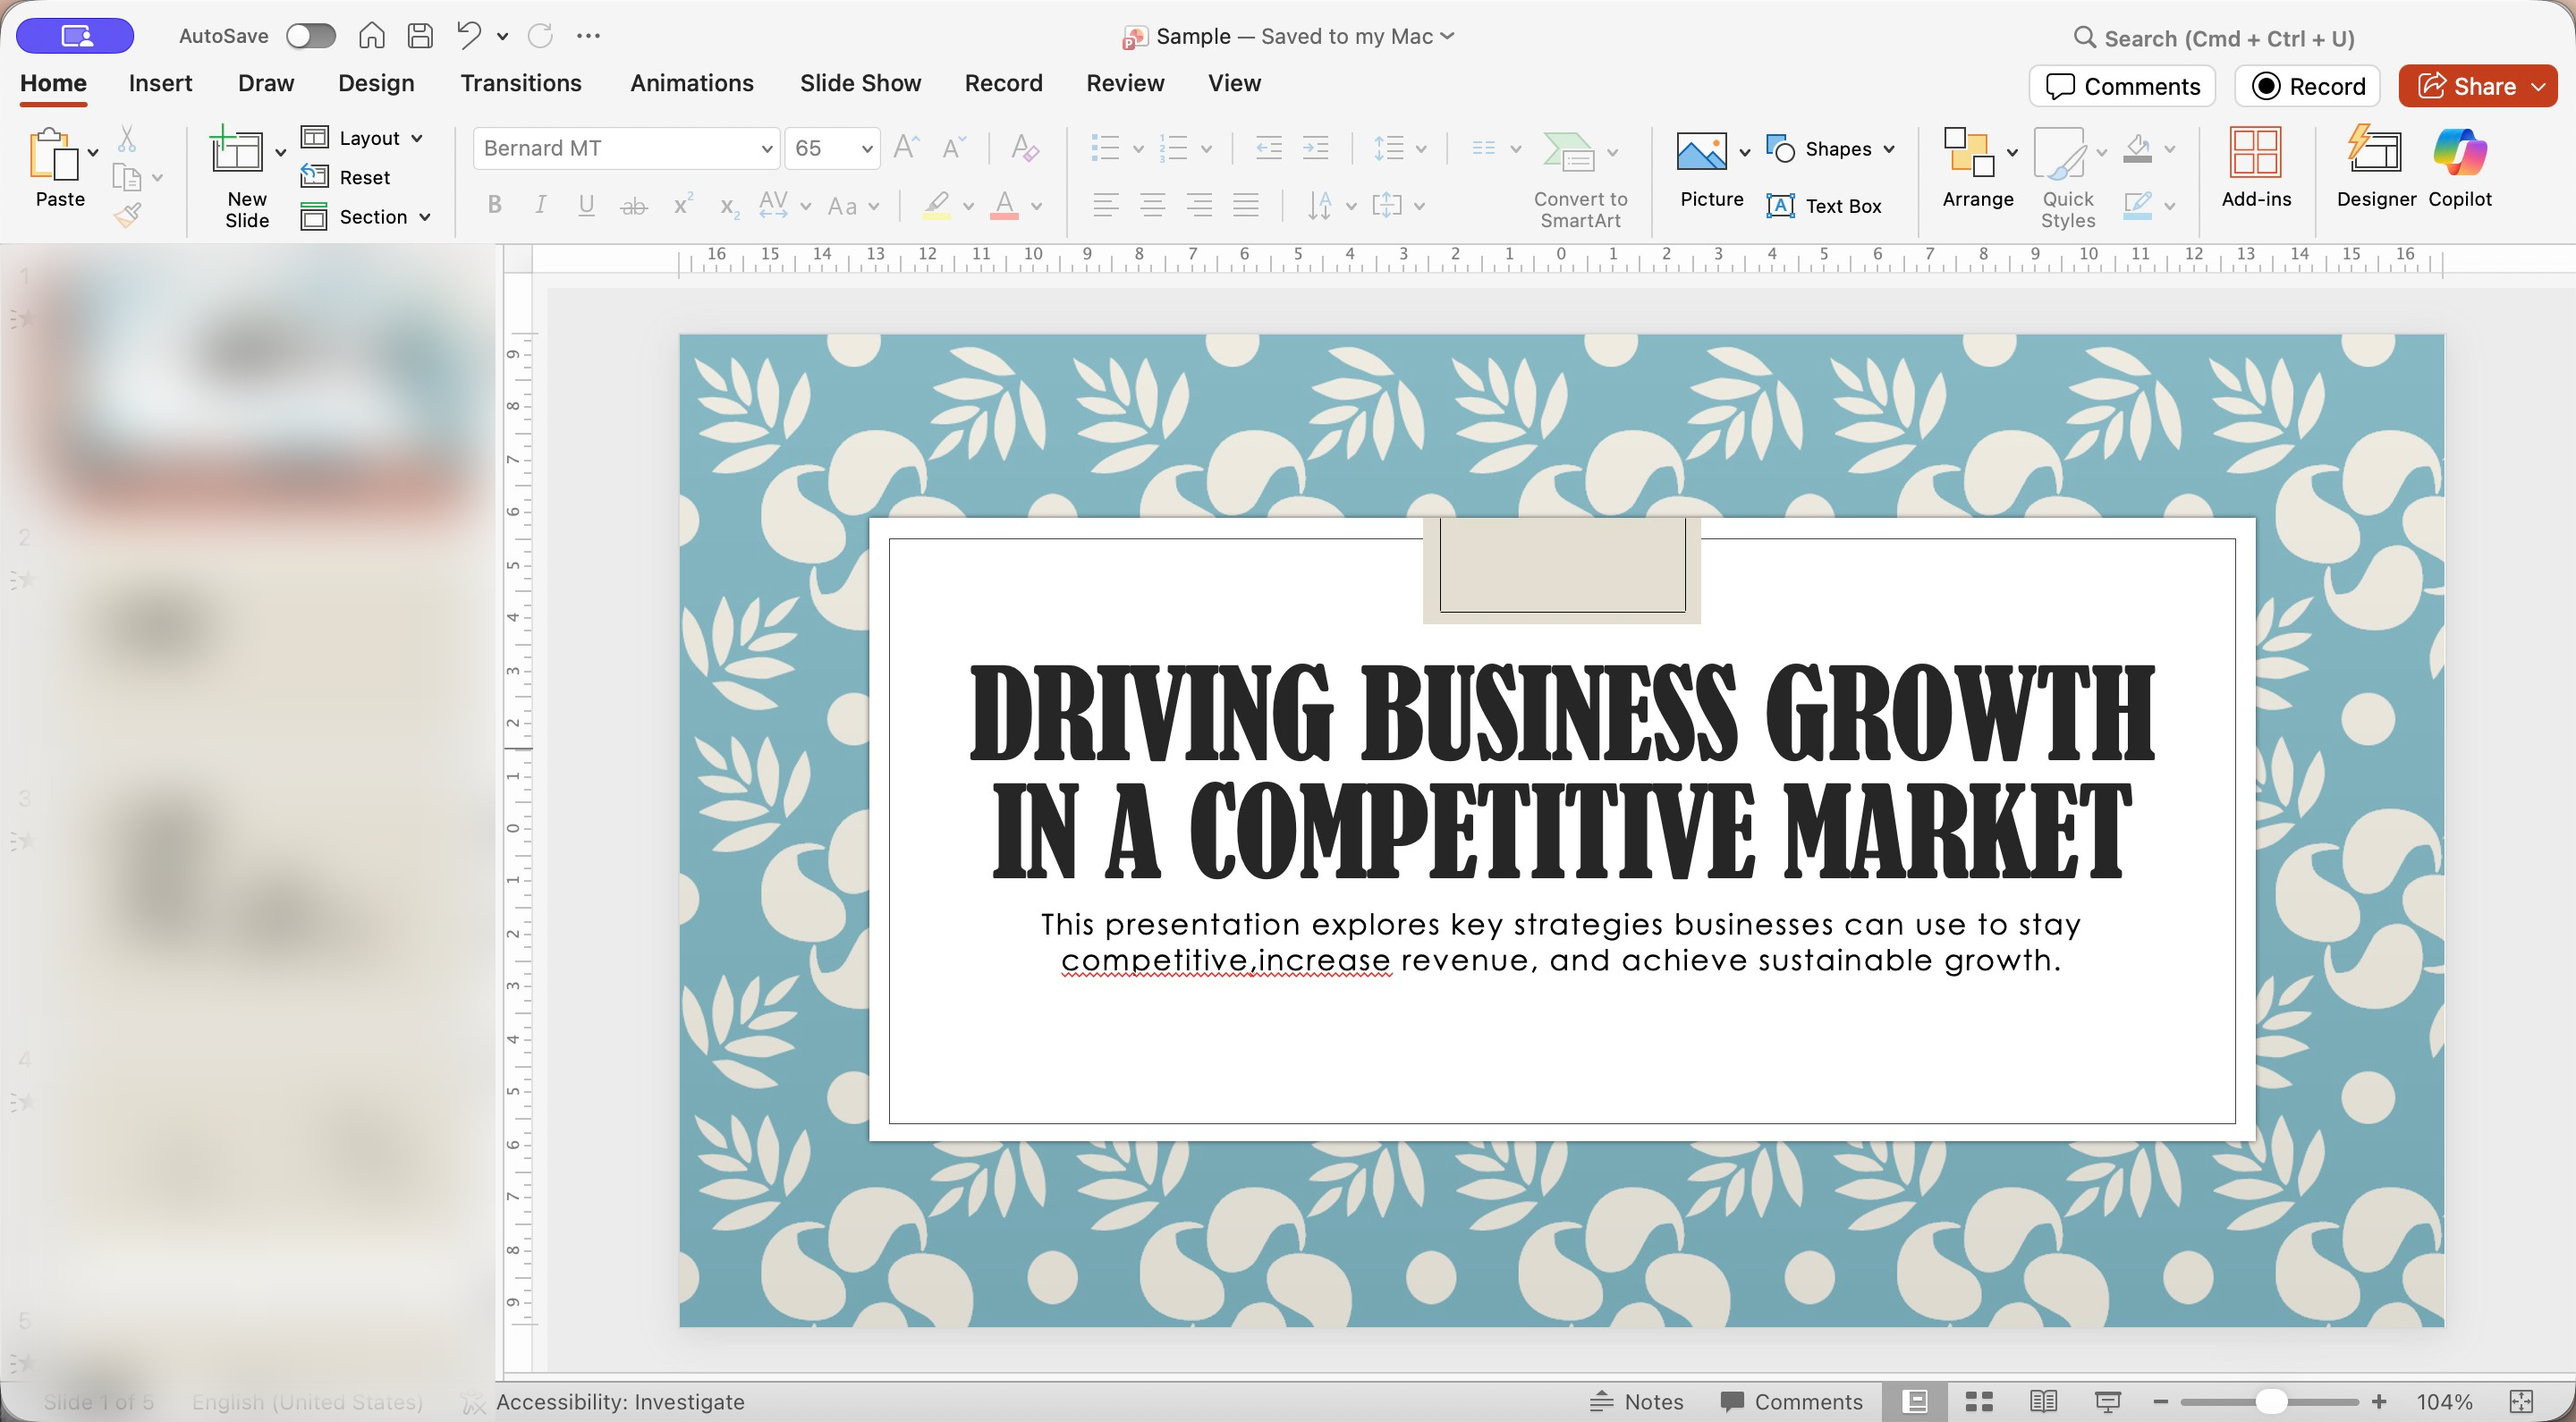Click the Format Painter brush icon
This screenshot has width=2576, height=1422.
128,215
